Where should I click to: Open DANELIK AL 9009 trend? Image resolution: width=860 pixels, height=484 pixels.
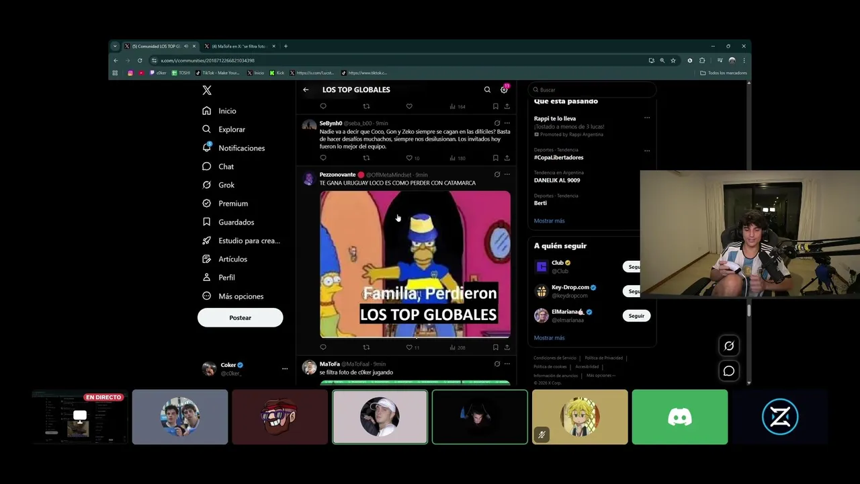[x=557, y=180]
